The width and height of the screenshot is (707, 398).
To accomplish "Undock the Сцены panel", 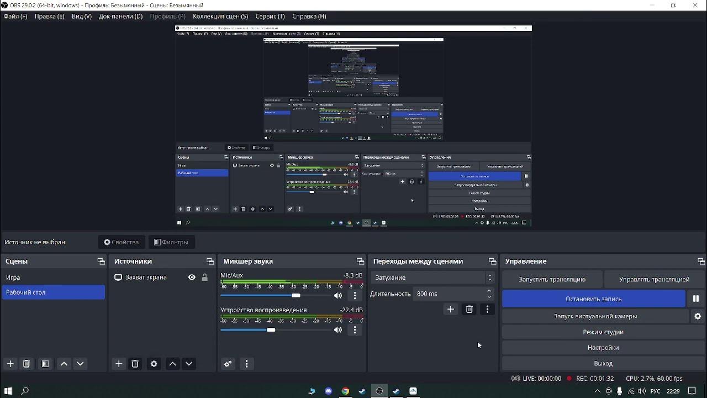I will [101, 261].
